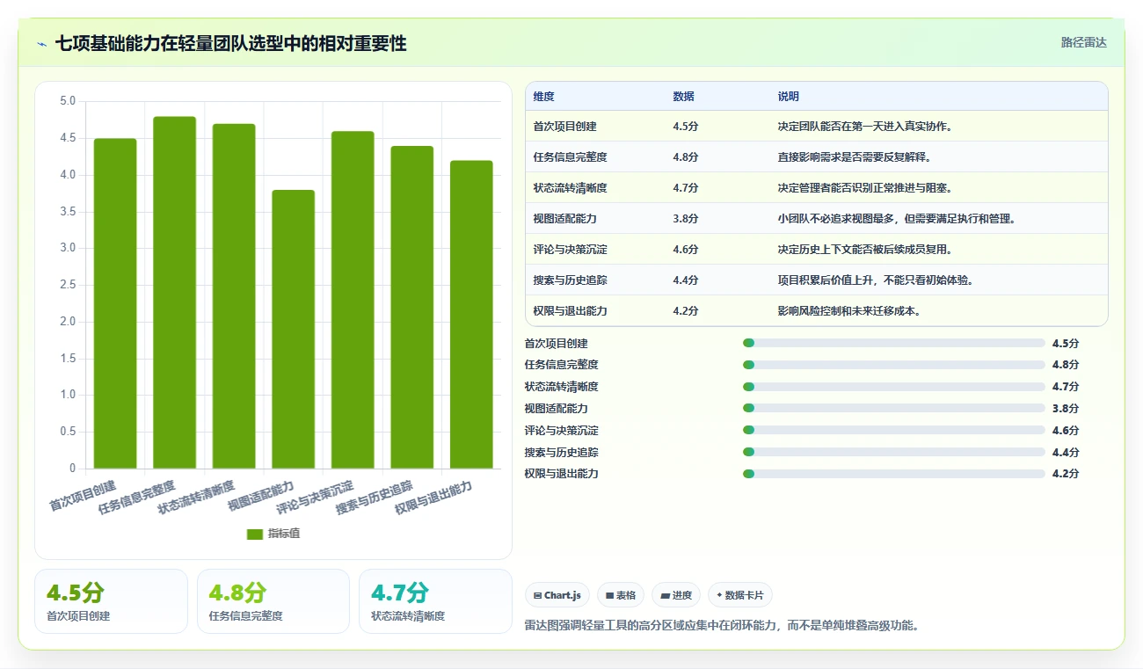This screenshot has width=1143, height=669.
Task: Select the 数据卡片 tag chip
Action: point(740,595)
